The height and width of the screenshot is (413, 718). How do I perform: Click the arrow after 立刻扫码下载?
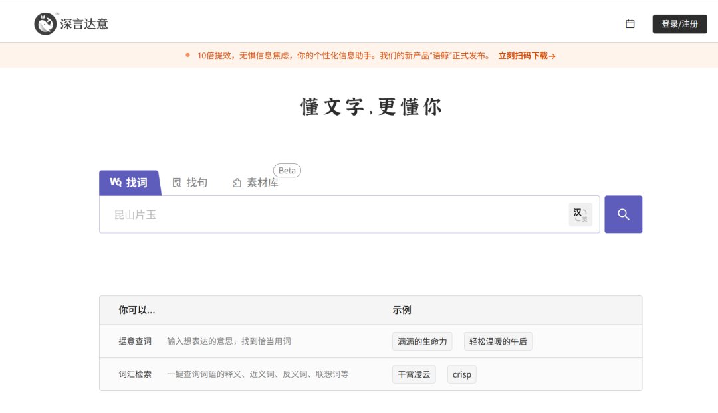tap(554, 56)
